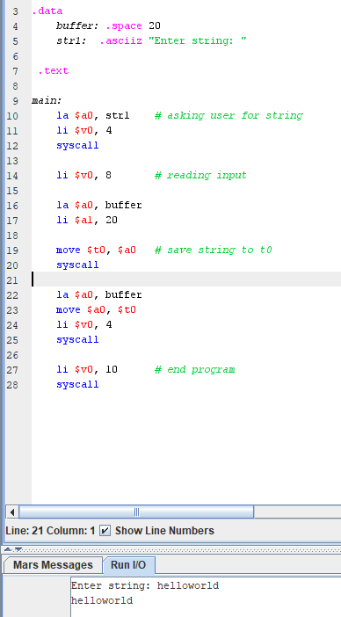This screenshot has height=617, width=341.
Task: Click the comment '# save string to t0'
Action: (x=214, y=250)
